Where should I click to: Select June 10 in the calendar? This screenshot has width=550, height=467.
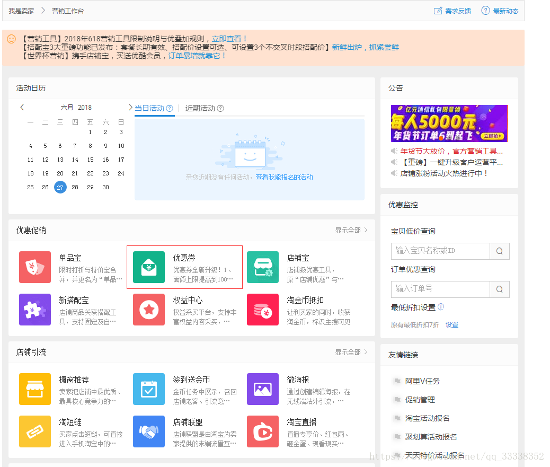[x=121, y=146]
